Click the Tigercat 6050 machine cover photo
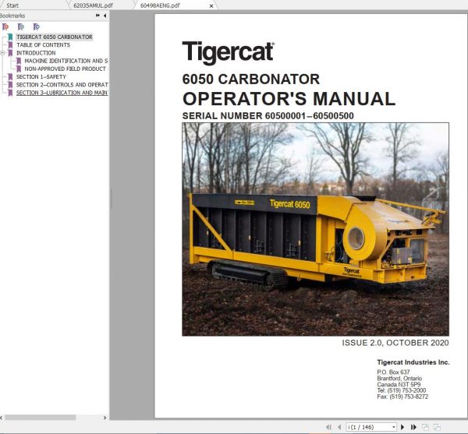This screenshot has width=468, height=434. (x=315, y=229)
